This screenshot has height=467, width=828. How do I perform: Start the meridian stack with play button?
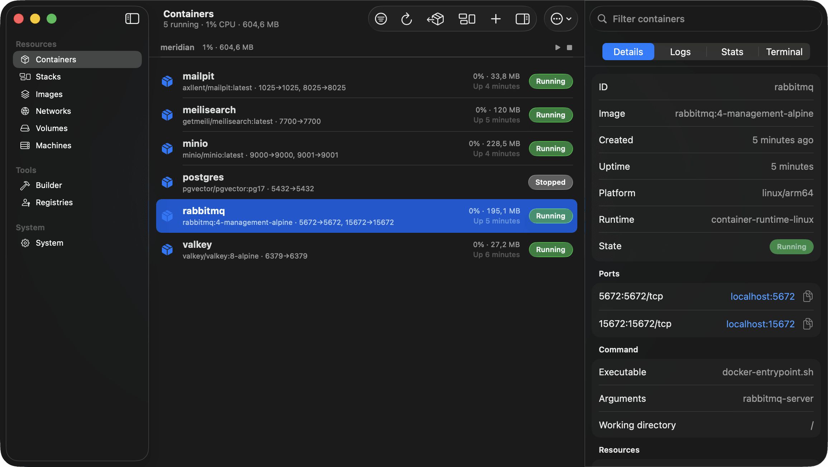[558, 47]
